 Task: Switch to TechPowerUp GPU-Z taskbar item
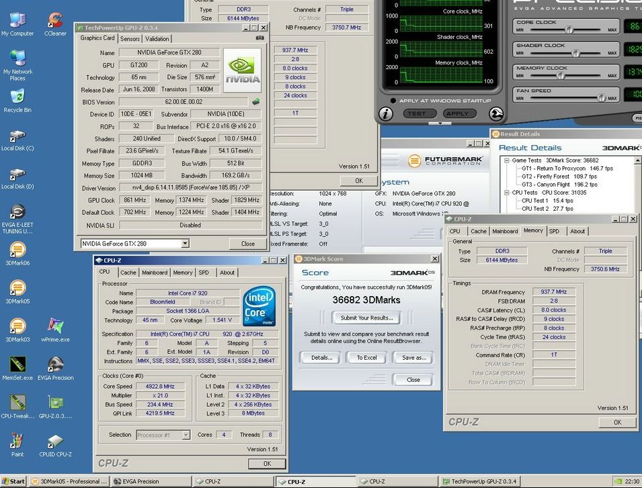pos(479,481)
